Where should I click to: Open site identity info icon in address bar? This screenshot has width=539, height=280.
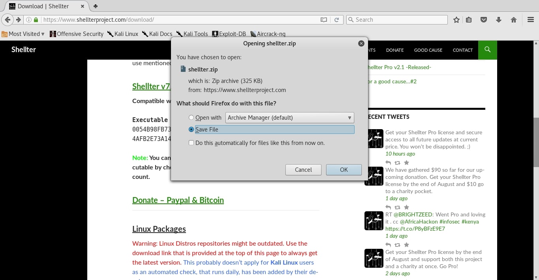(29, 20)
